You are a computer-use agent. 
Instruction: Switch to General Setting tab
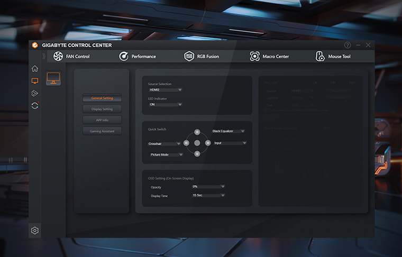click(102, 98)
